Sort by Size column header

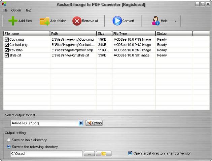tap(104, 34)
